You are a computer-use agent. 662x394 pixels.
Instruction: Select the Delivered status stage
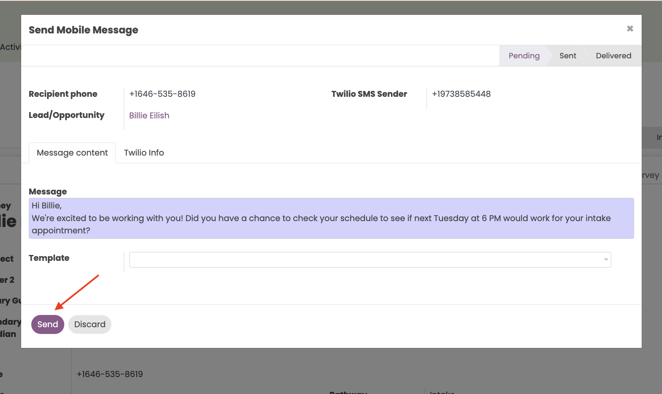(x=613, y=55)
